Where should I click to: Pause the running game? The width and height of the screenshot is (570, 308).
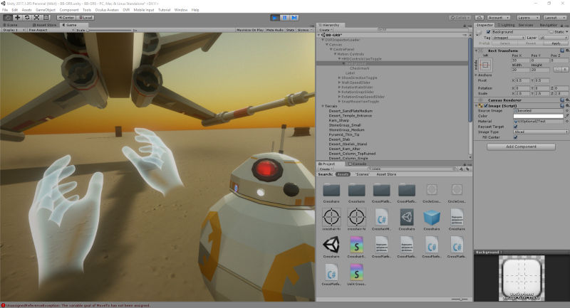pyautogui.click(x=285, y=17)
